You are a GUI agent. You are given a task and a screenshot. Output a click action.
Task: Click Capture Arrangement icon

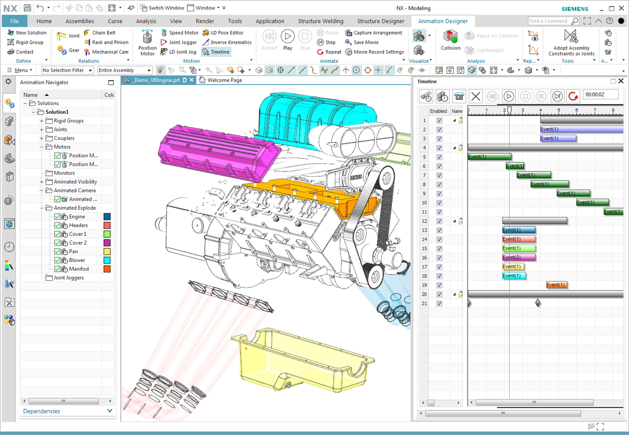tap(349, 33)
